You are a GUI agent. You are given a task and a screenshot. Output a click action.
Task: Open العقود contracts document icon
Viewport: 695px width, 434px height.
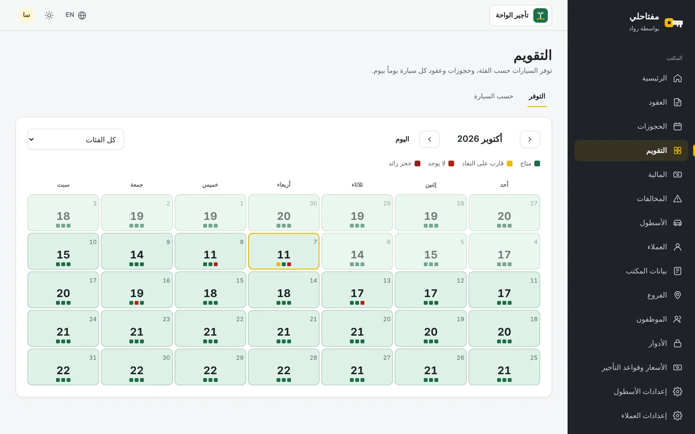[678, 102]
